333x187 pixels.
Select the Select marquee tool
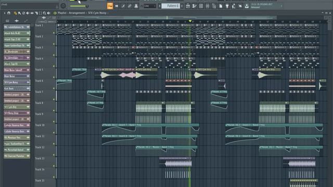[40, 13]
